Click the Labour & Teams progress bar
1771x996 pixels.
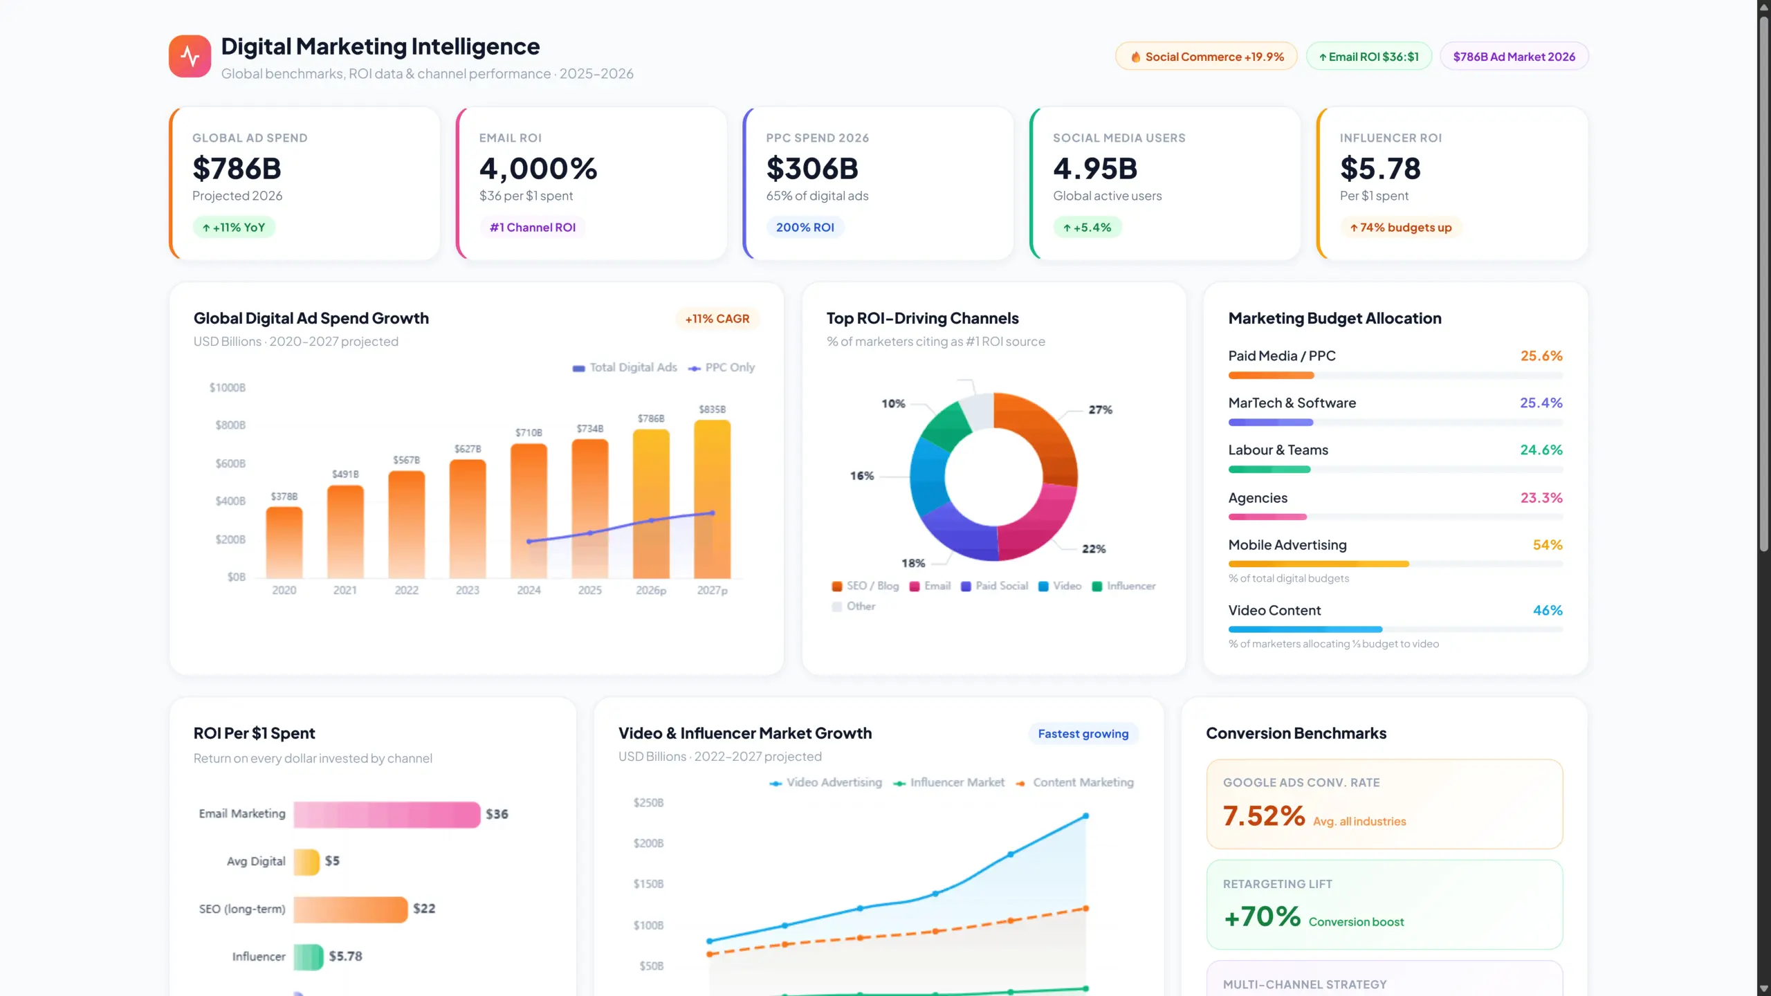click(x=1395, y=470)
